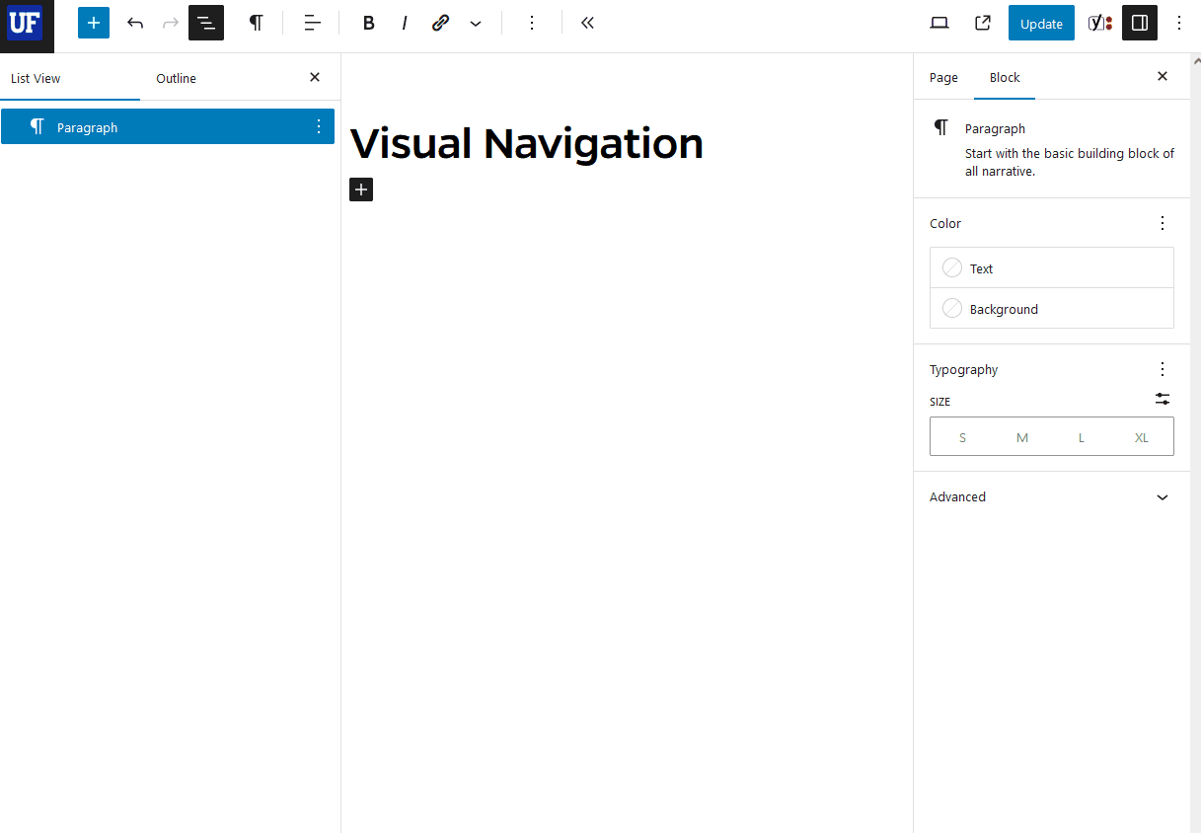Image resolution: width=1201 pixels, height=833 pixels.
Task: Select the XL font size option
Action: point(1141,436)
